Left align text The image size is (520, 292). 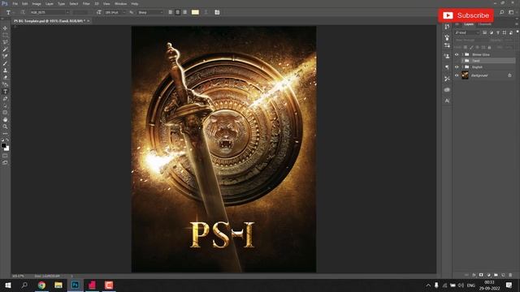(x=171, y=12)
